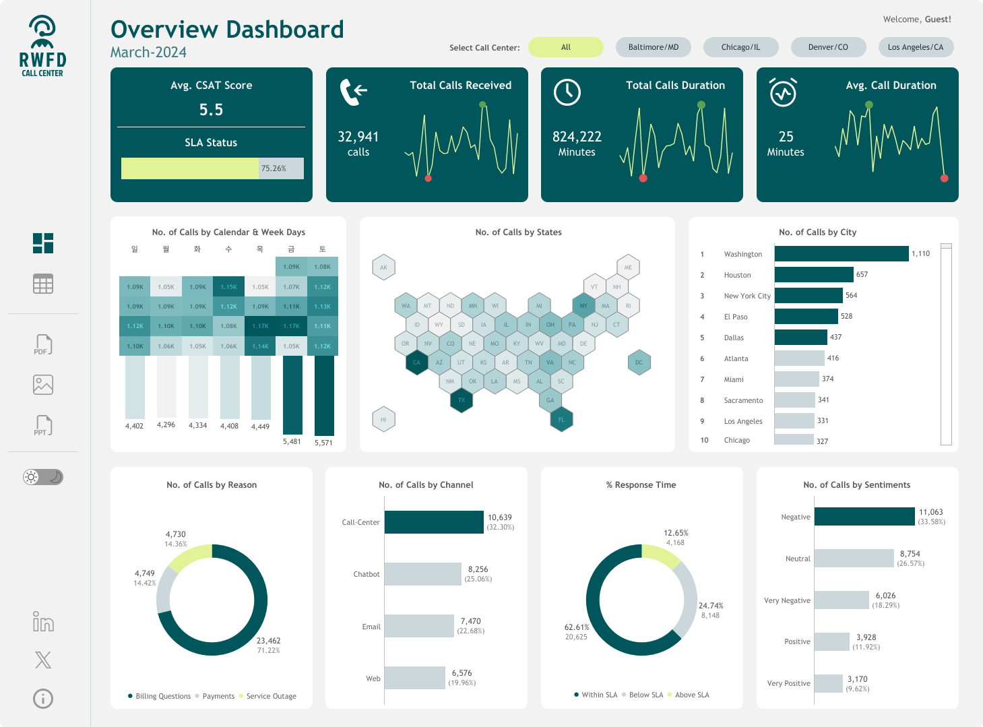Select the Baltimore/MD call center filter
Image resolution: width=983 pixels, height=727 pixels.
tap(654, 47)
